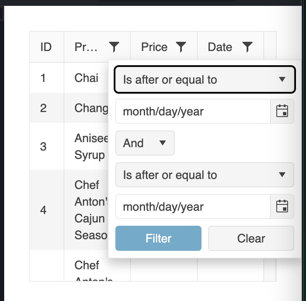
Task: Open calendar picker for second date field
Action: point(283,207)
